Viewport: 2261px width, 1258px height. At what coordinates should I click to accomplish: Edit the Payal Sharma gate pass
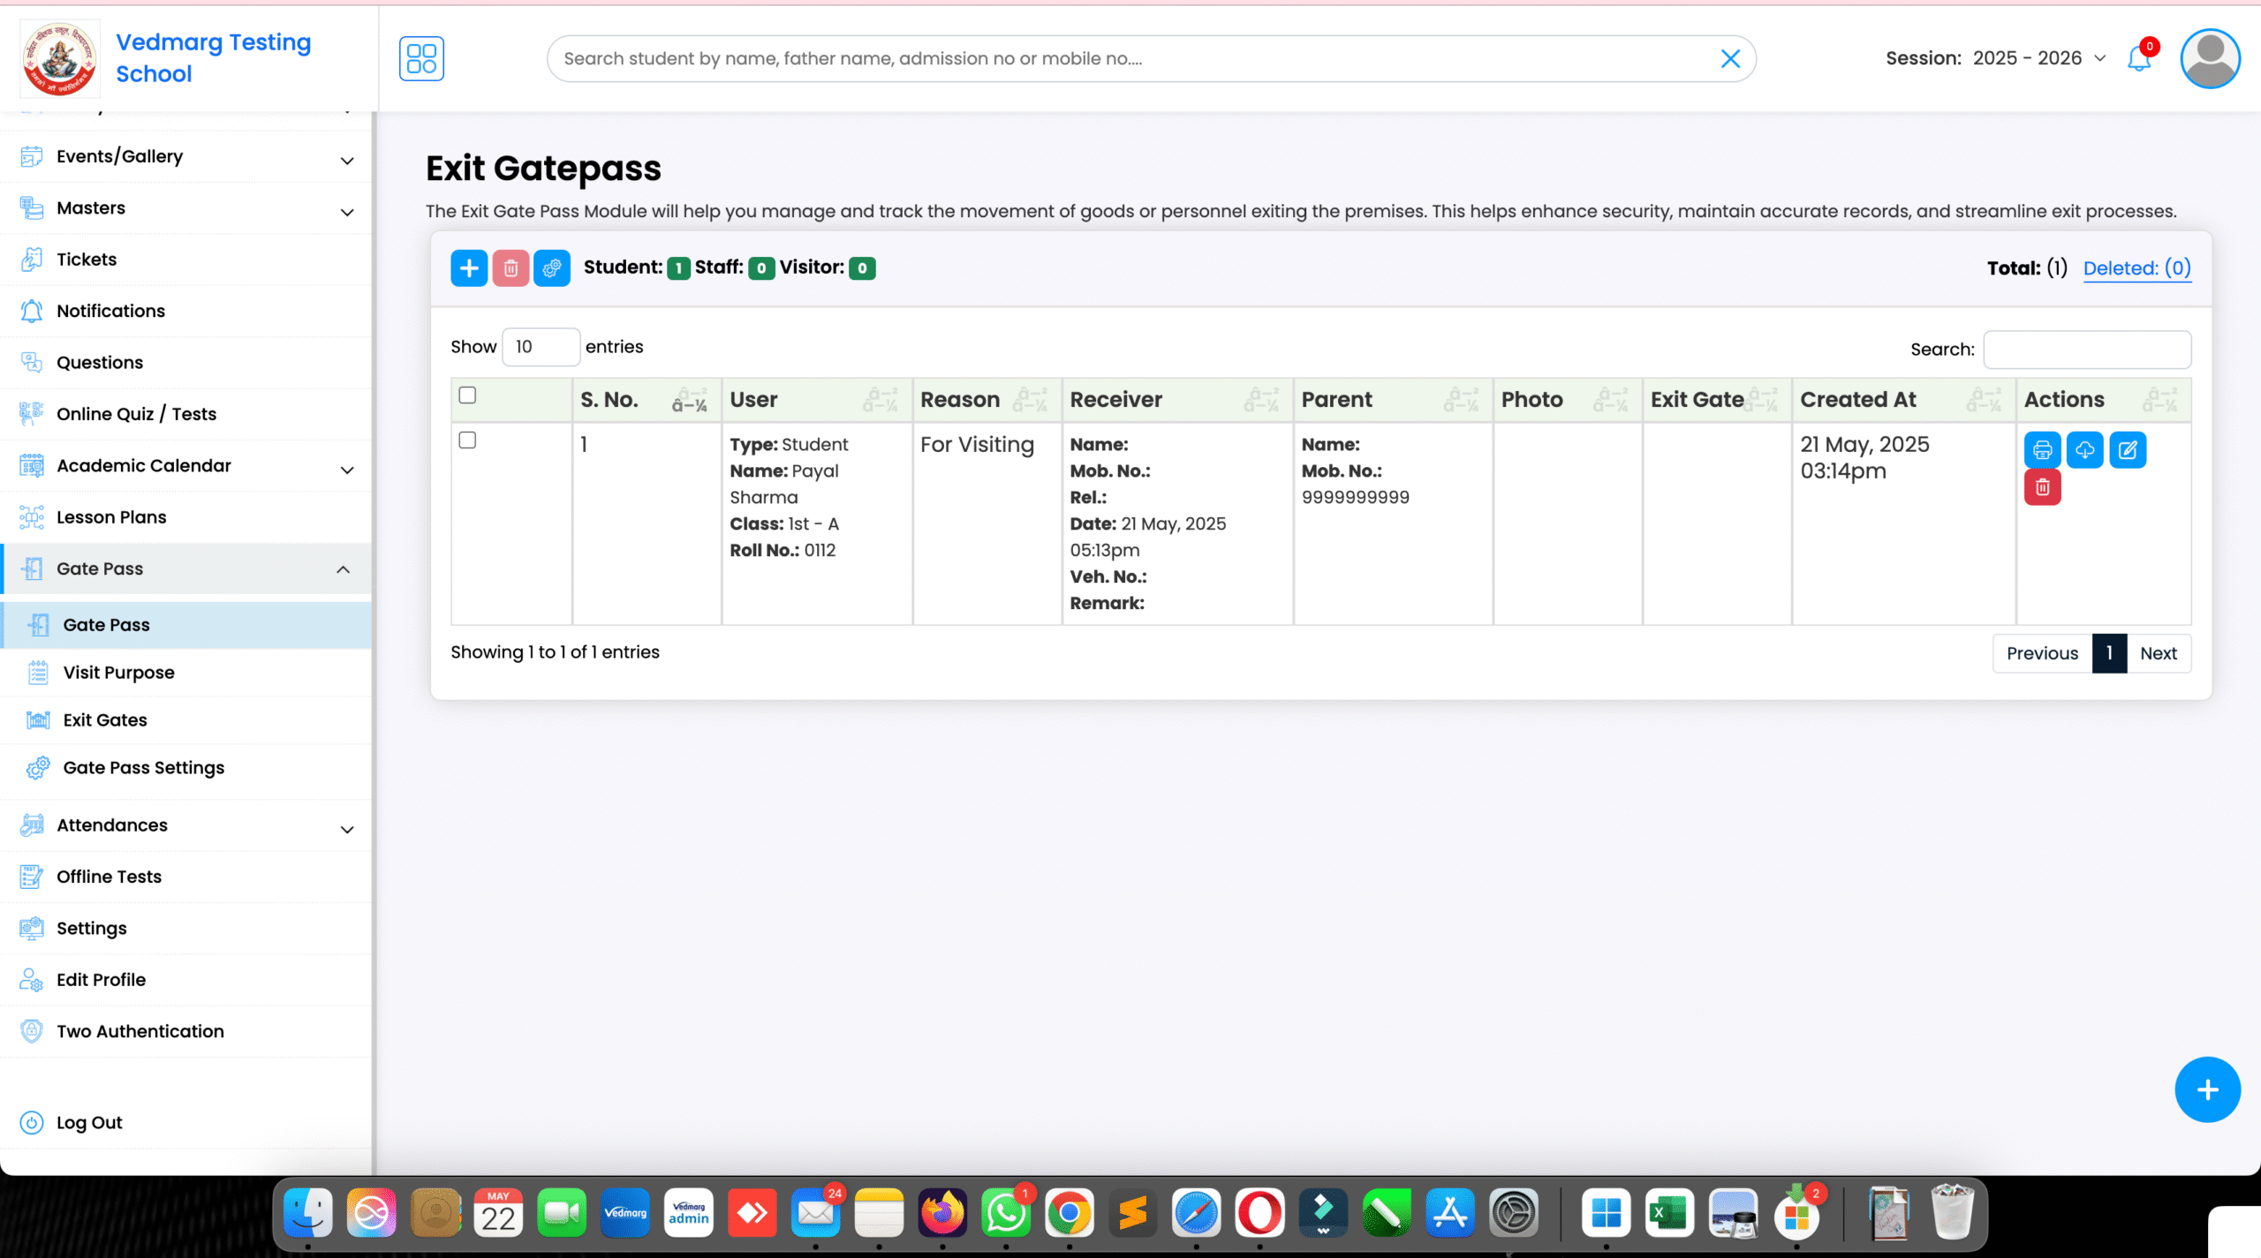[x=2128, y=449]
